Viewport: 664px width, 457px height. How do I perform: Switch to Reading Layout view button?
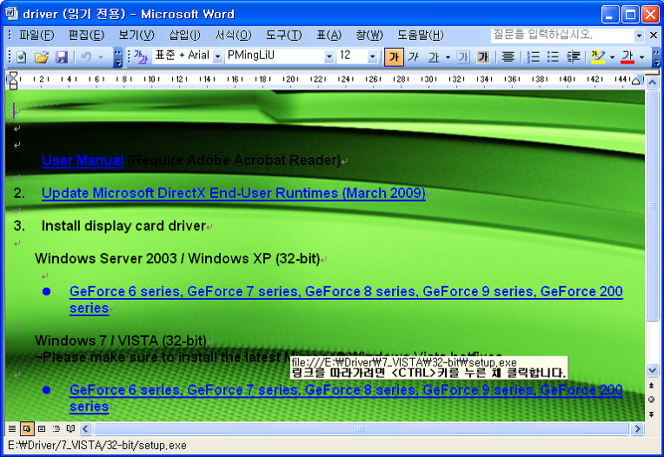[70, 429]
